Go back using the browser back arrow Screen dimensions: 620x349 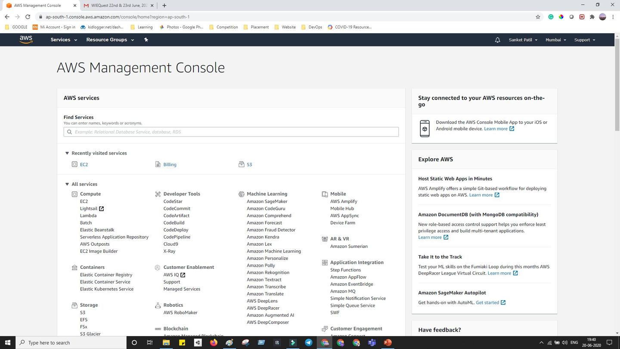[x=7, y=17]
